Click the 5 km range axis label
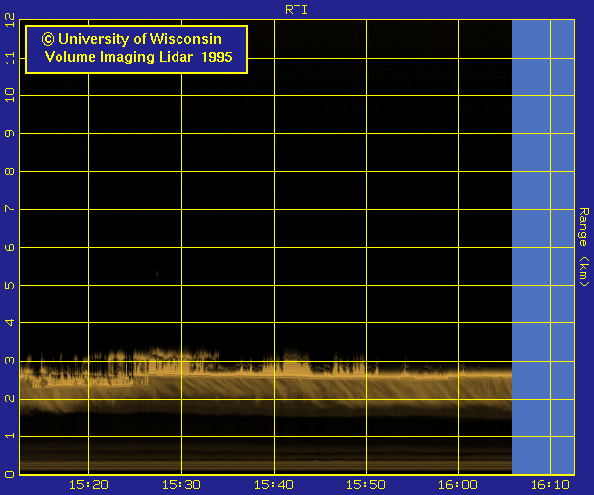This screenshot has width=594, height=495. pyautogui.click(x=10, y=285)
